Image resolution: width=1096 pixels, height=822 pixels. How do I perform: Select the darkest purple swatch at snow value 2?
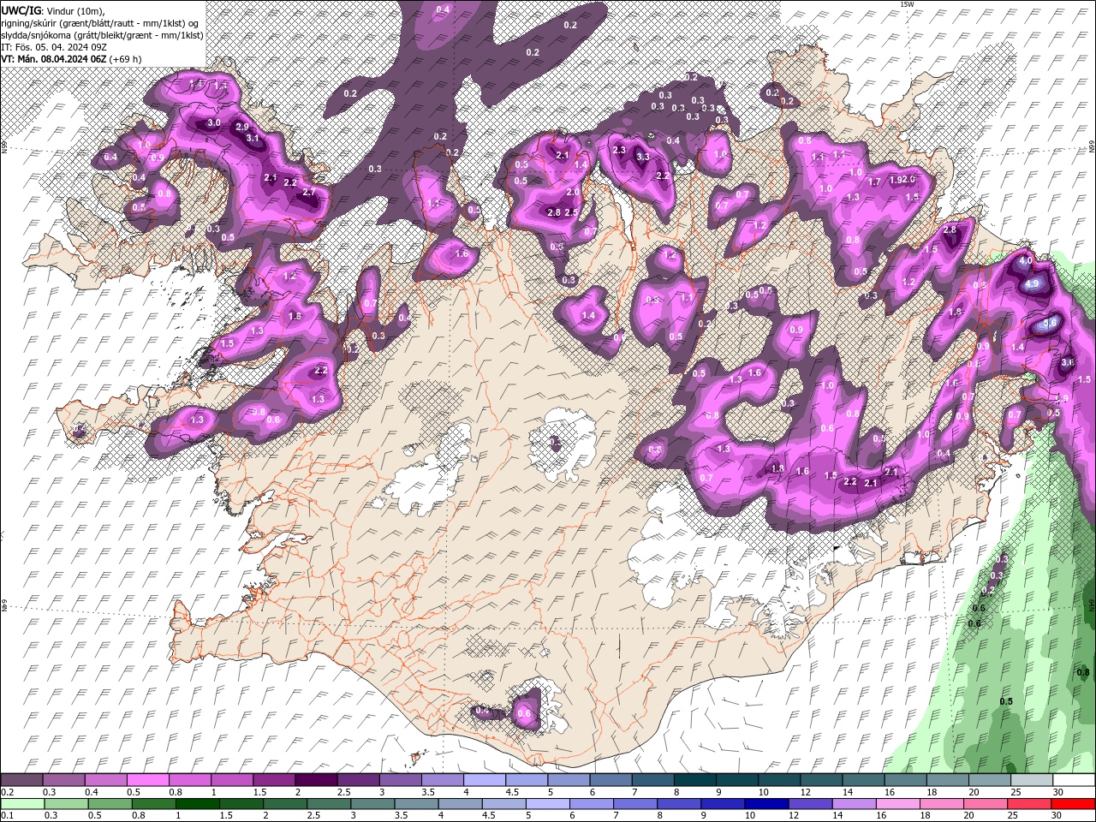(316, 780)
